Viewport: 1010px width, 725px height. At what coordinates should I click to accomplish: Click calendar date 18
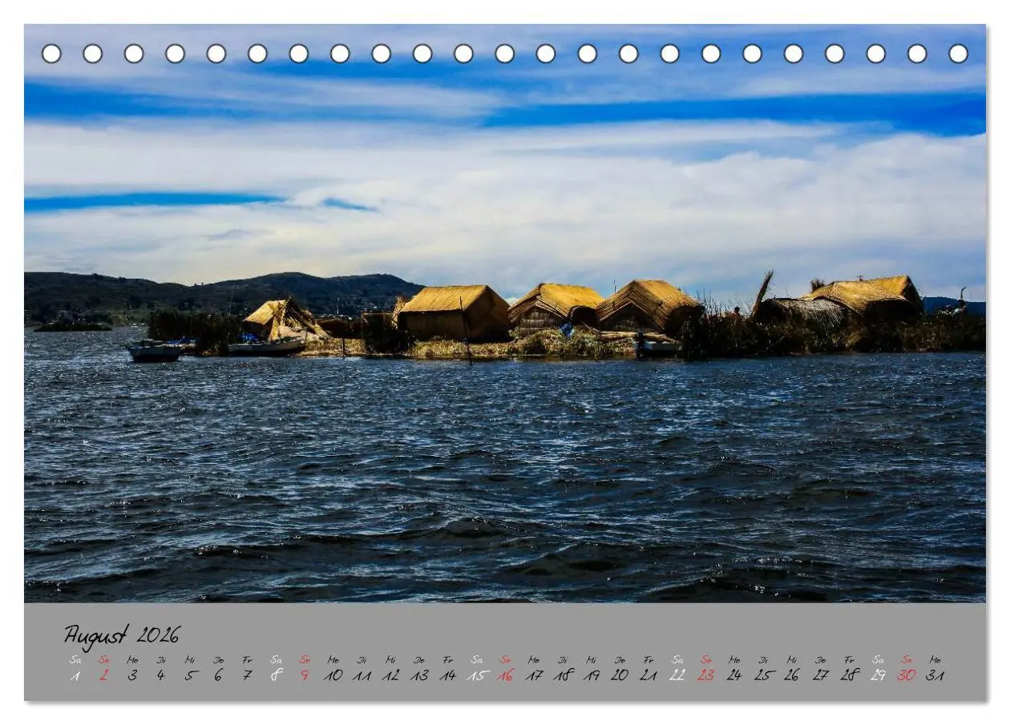563,675
